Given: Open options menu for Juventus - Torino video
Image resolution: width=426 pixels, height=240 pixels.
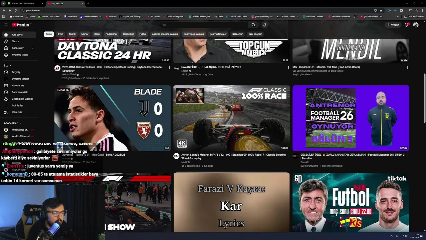Looking at the screenshot, I should [x=169, y=155].
